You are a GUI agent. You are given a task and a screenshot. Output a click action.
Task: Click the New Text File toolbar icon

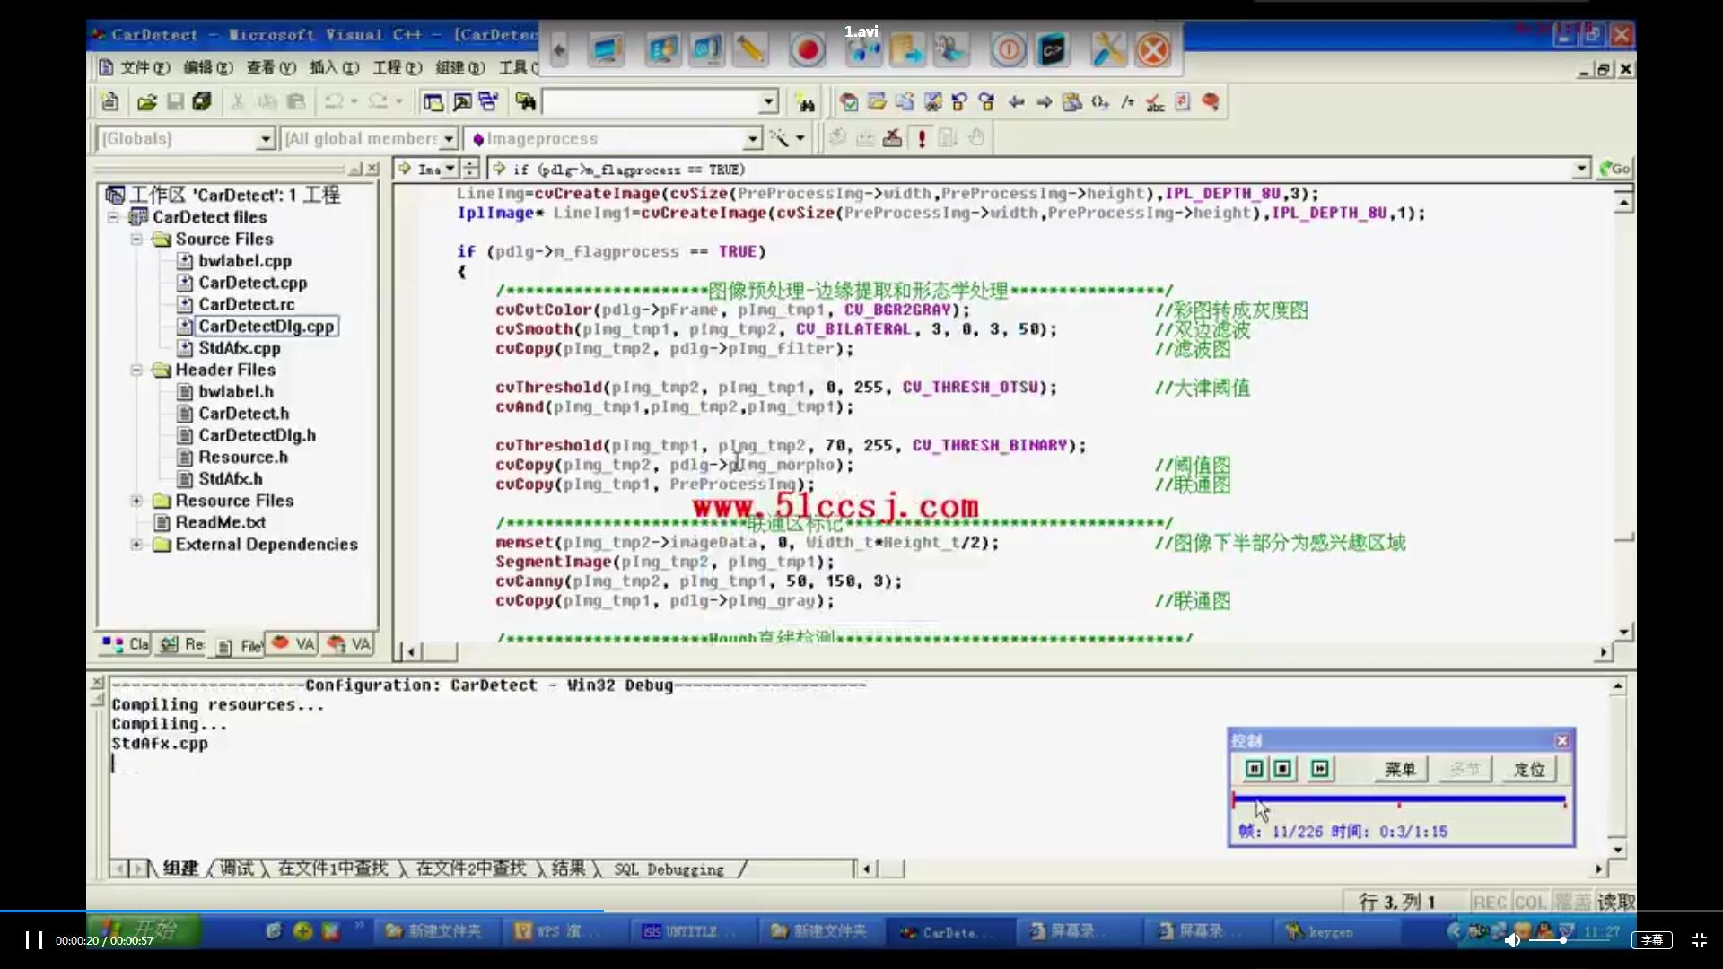point(110,102)
